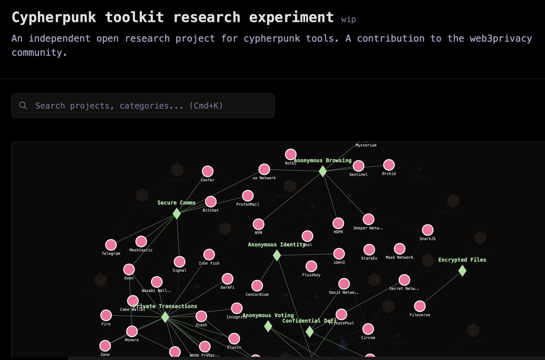Click the Wasabi Wall.. node
This screenshot has width=545, height=360.
point(157,282)
